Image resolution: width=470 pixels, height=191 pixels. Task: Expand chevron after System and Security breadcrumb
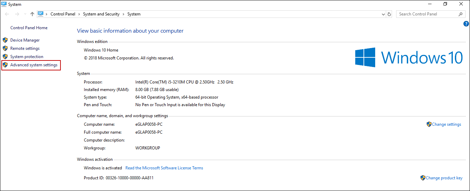123,14
